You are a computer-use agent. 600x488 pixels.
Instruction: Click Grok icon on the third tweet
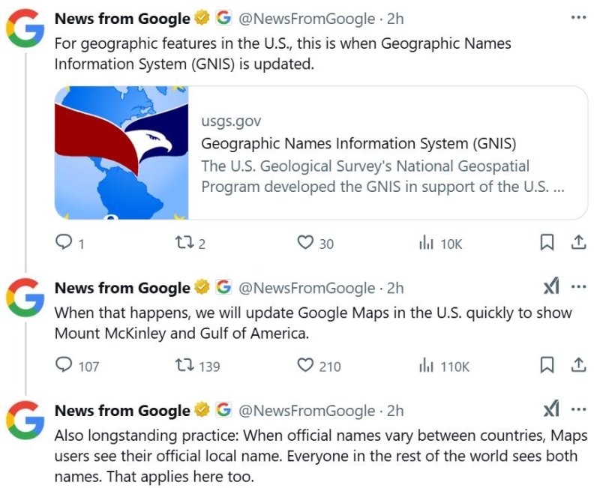(x=550, y=409)
